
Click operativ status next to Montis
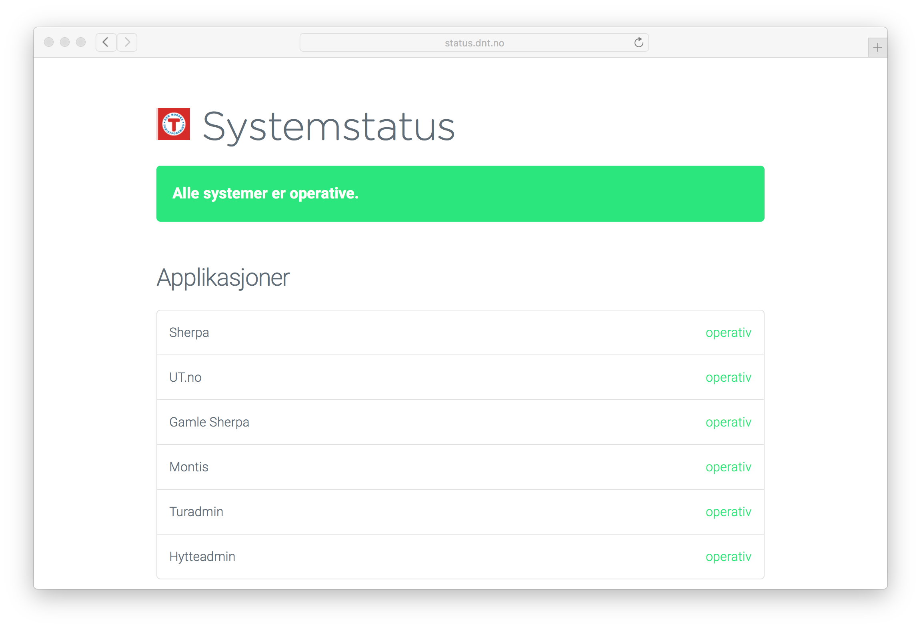728,467
